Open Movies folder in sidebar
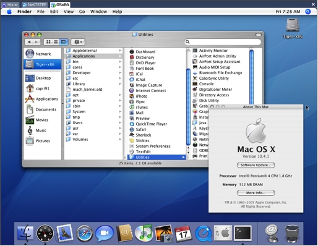318x246 pixels. [x=42, y=120]
